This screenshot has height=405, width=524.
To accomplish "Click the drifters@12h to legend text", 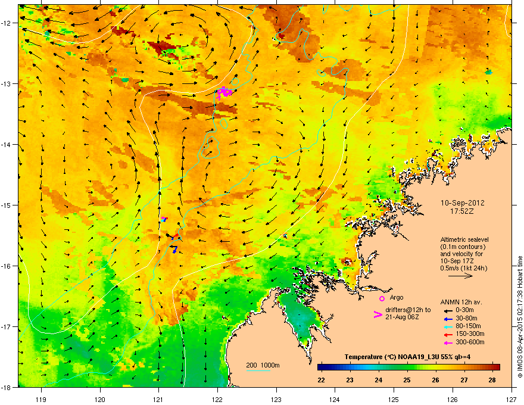I will point(408,310).
